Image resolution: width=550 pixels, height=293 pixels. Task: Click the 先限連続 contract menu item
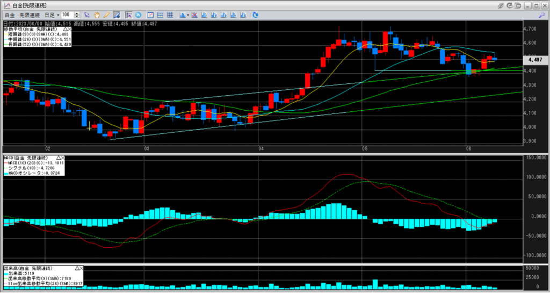coord(29,15)
